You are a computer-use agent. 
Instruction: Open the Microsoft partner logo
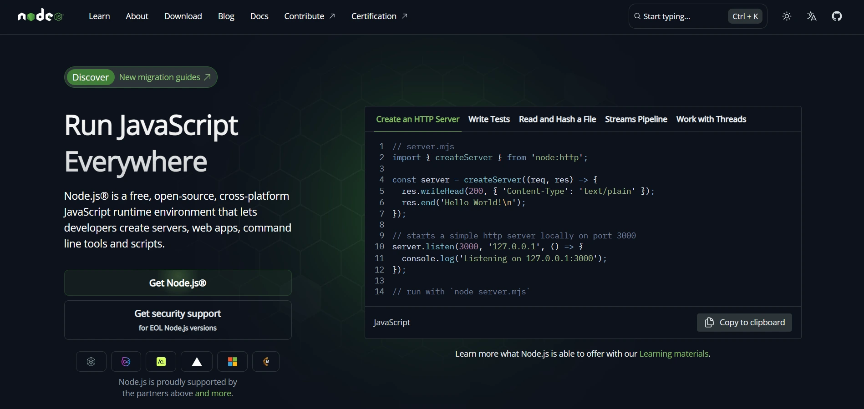point(233,362)
